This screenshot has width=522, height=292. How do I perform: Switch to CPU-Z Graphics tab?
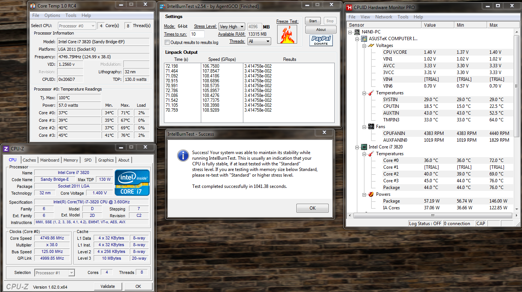tap(106, 160)
